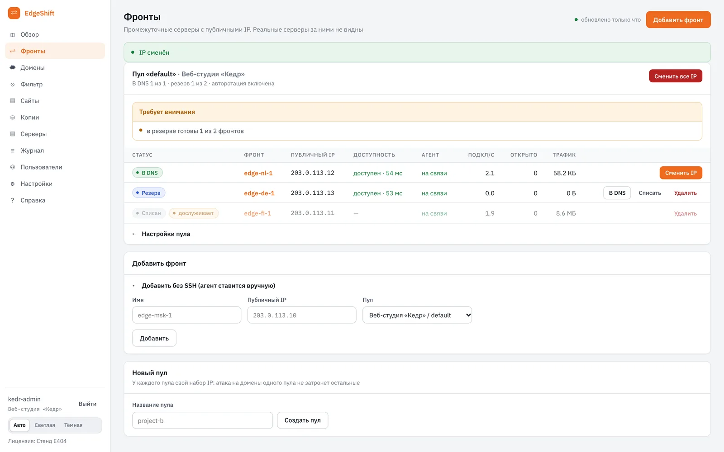Go to Серверы page

pyautogui.click(x=55, y=134)
